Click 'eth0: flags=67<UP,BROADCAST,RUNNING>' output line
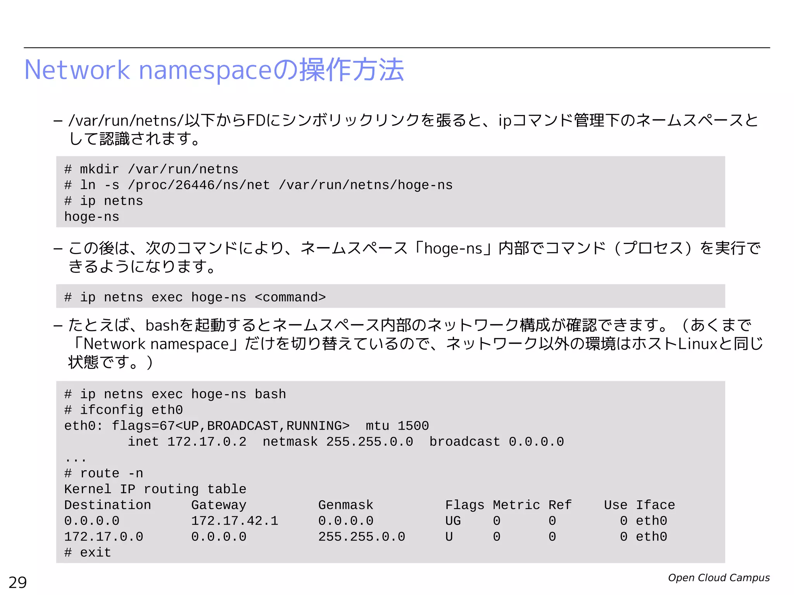The width and height of the screenshot is (794, 595). click(207, 426)
